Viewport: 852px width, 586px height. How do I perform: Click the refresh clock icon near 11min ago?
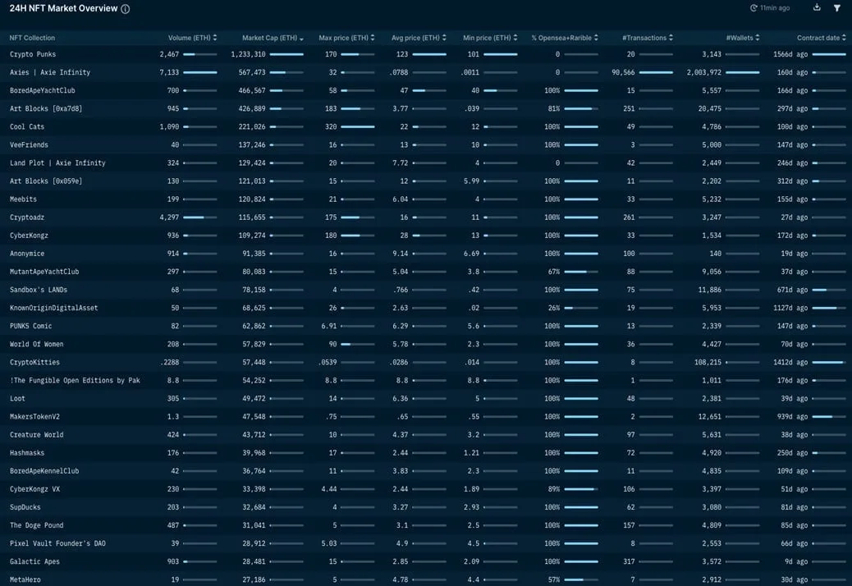(x=754, y=8)
